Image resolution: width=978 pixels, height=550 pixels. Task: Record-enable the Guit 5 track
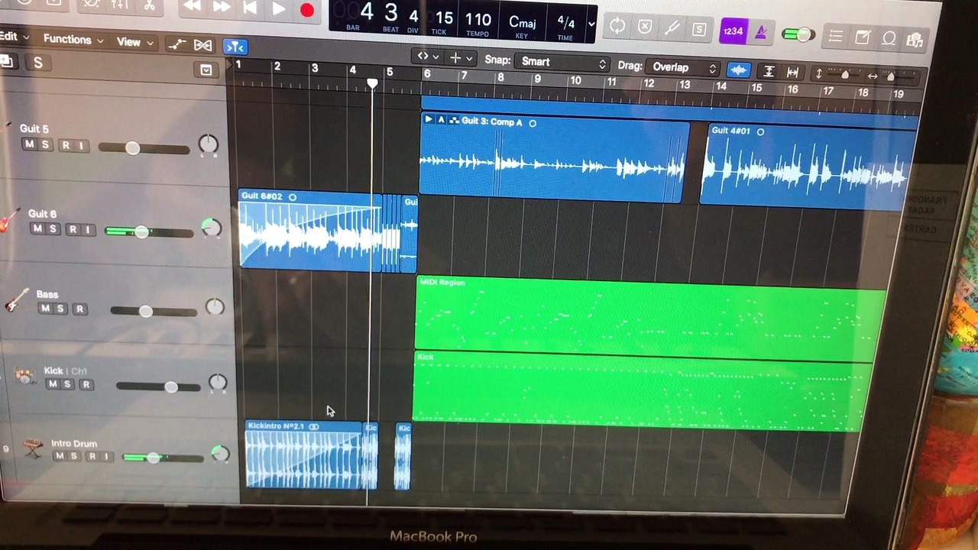pyautogui.click(x=66, y=145)
